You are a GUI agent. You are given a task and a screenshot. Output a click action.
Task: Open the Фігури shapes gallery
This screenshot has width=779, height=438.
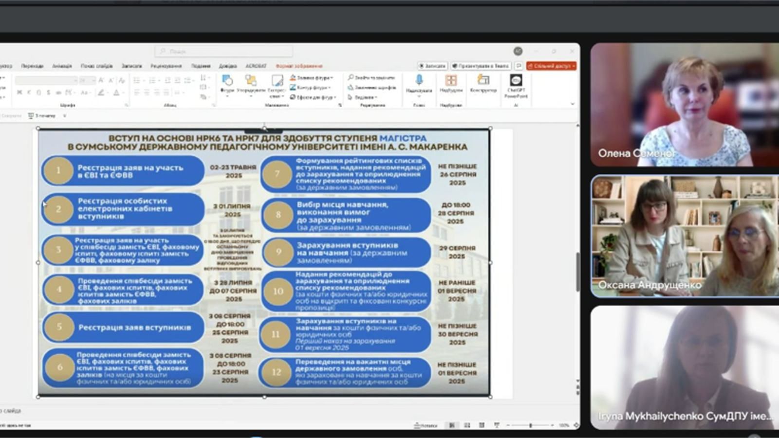coord(227,85)
